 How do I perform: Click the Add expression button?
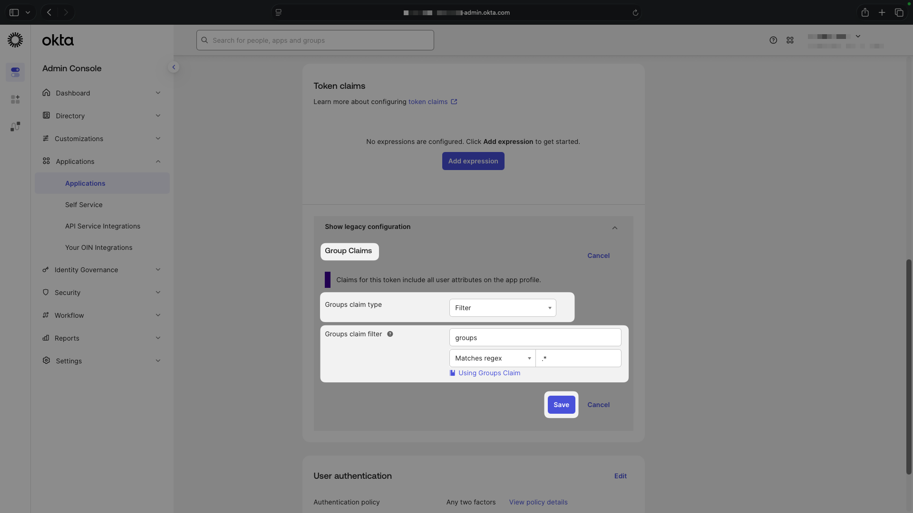(473, 161)
